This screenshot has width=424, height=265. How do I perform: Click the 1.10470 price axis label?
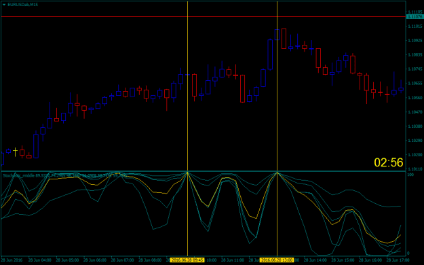pos(415,112)
